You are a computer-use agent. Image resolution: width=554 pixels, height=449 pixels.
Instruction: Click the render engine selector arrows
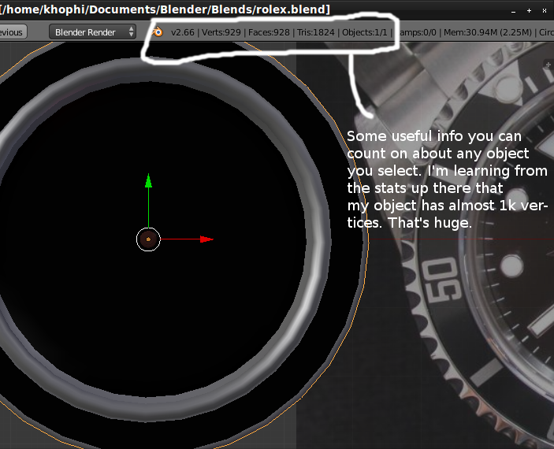(x=130, y=32)
